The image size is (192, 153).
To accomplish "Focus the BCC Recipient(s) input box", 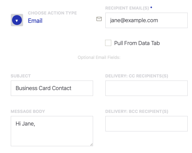I will (x=146, y=124).
